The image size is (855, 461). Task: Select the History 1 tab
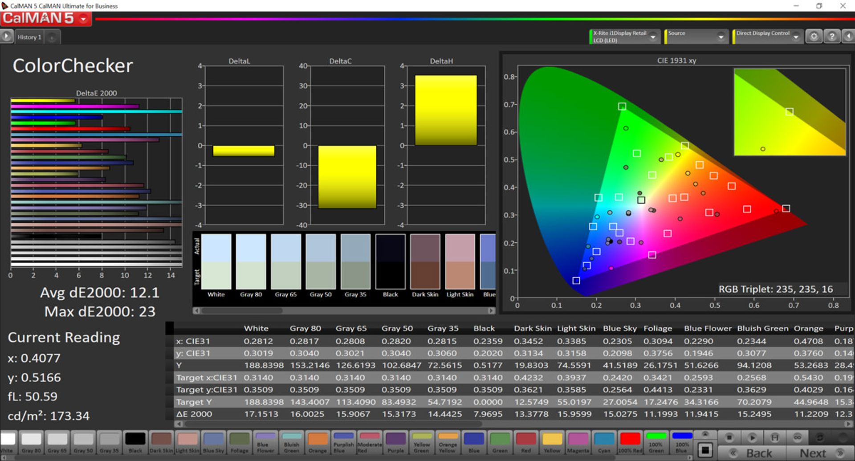(x=29, y=37)
